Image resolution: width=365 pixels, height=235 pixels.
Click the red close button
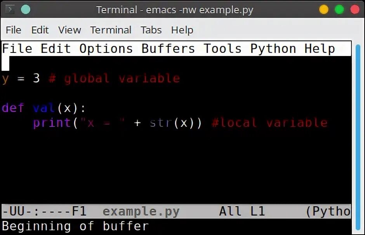pos(355,10)
